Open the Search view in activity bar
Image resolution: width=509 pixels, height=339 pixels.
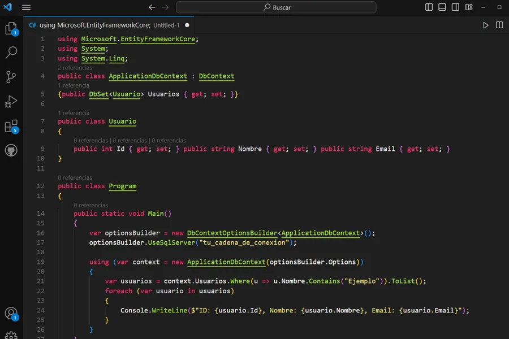click(11, 53)
